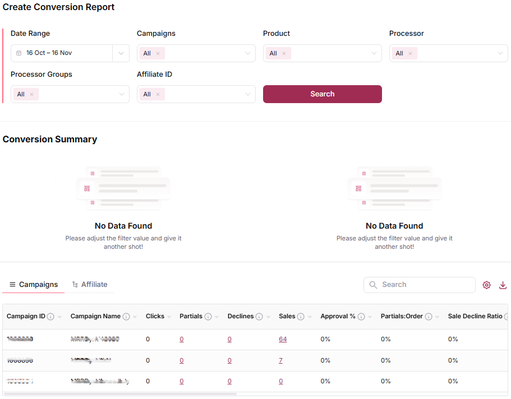The image size is (511, 399).
Task: Focus the table Search input field
Action: click(x=420, y=285)
